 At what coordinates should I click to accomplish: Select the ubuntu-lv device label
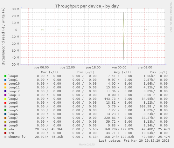17,137
